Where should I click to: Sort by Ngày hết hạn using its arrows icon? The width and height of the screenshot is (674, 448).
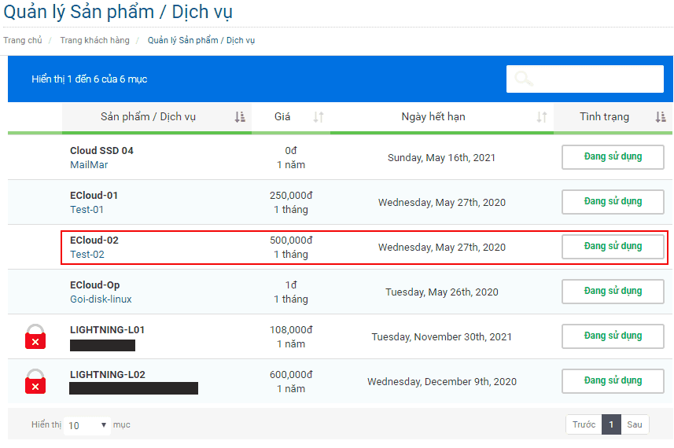[542, 117]
